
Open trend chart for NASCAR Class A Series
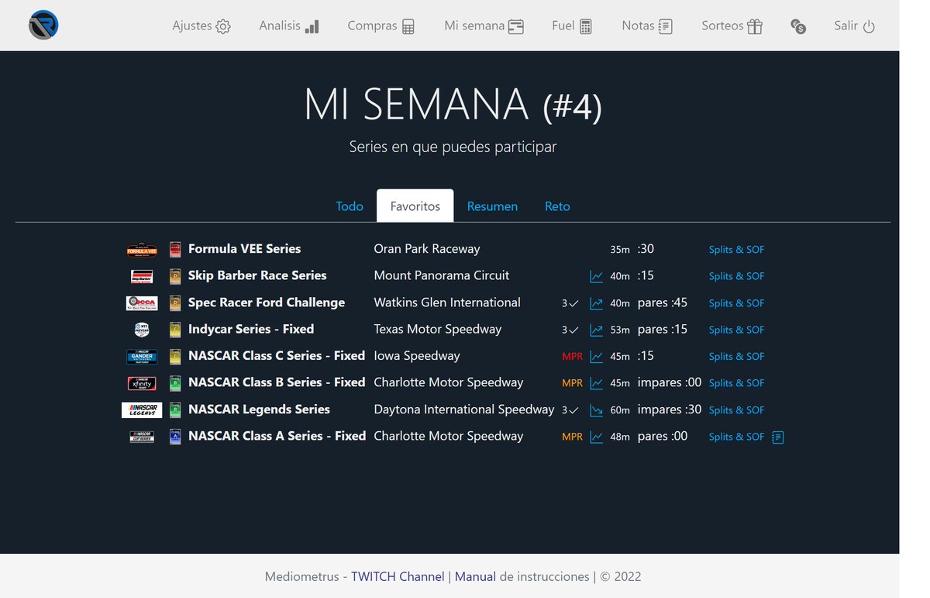tap(596, 437)
